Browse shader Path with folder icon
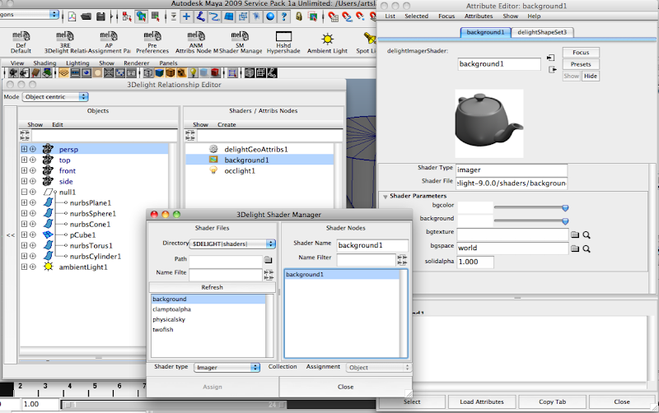 click(269, 260)
